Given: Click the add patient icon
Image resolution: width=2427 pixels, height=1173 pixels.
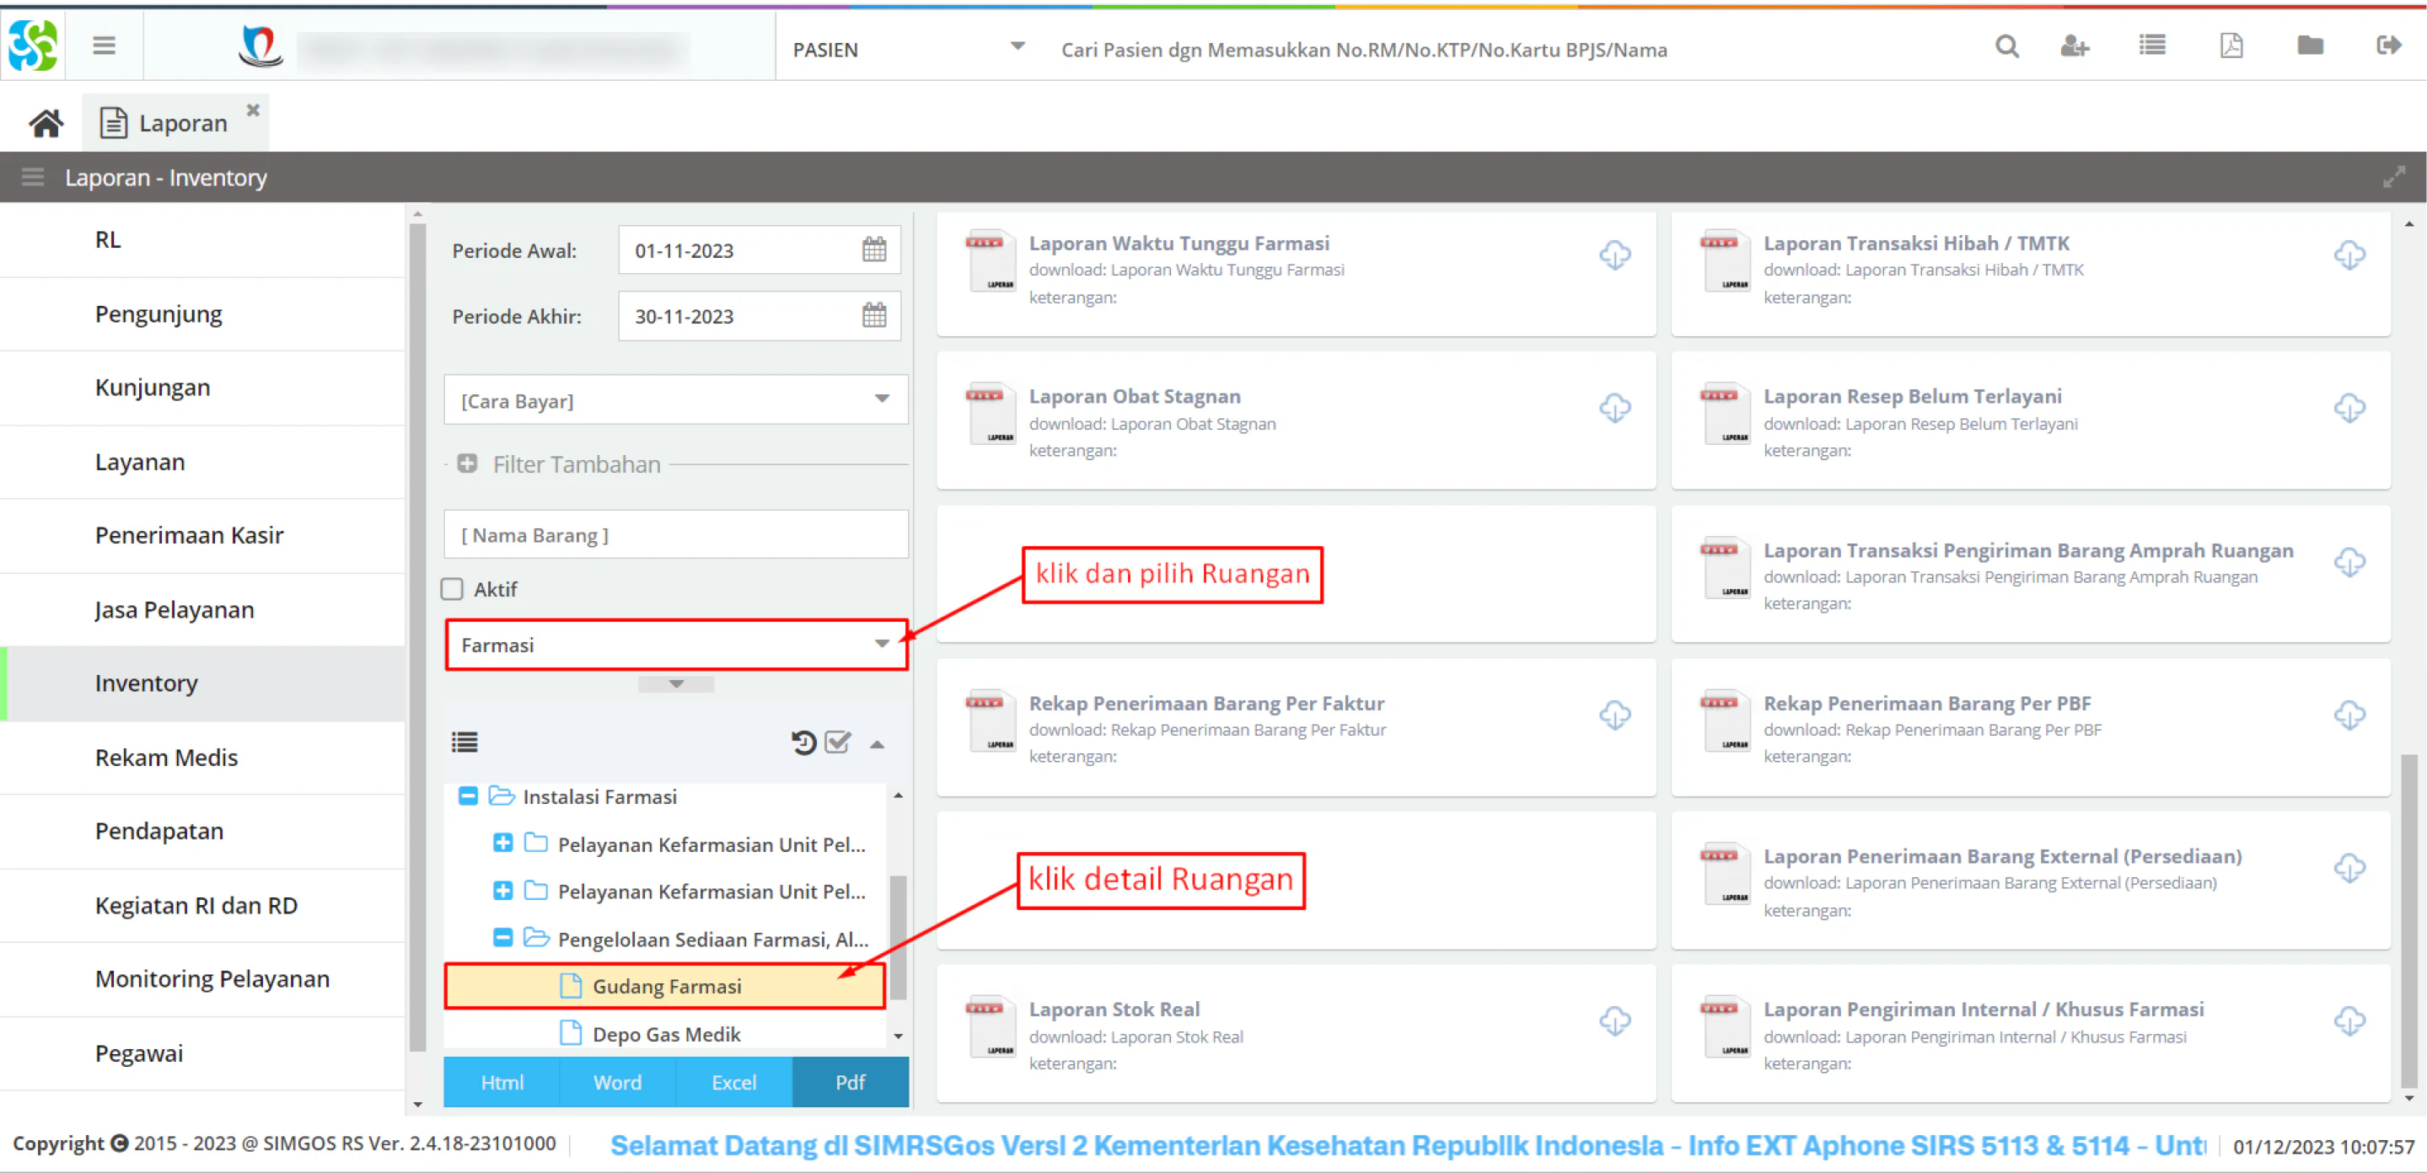Looking at the screenshot, I should (x=2075, y=46).
